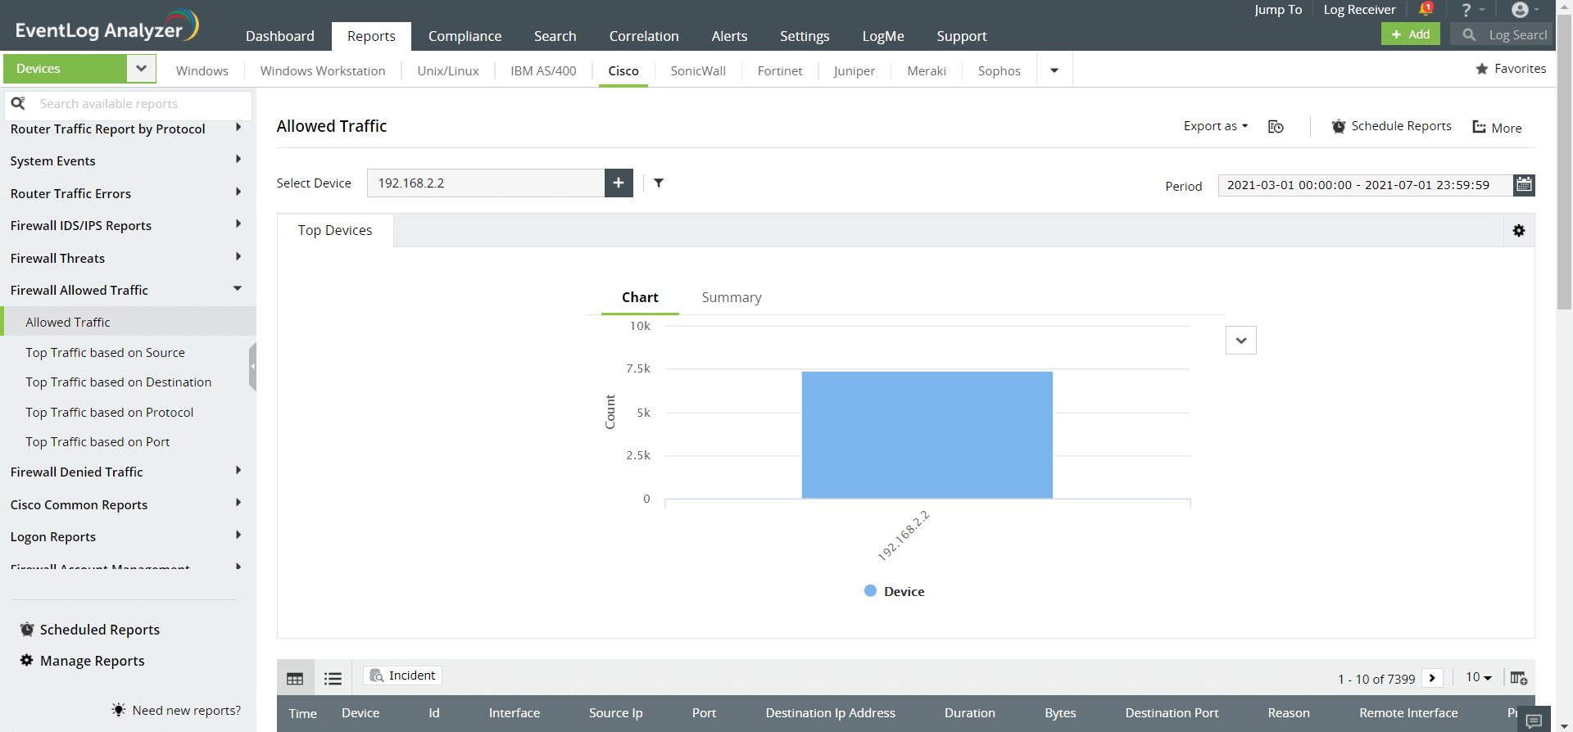
Task: Click the plus icon to add device
Action: click(619, 183)
